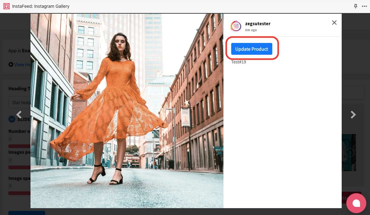This screenshot has height=215, width=370.
Task: Advance to the next image with right arrow
Action: pos(353,115)
